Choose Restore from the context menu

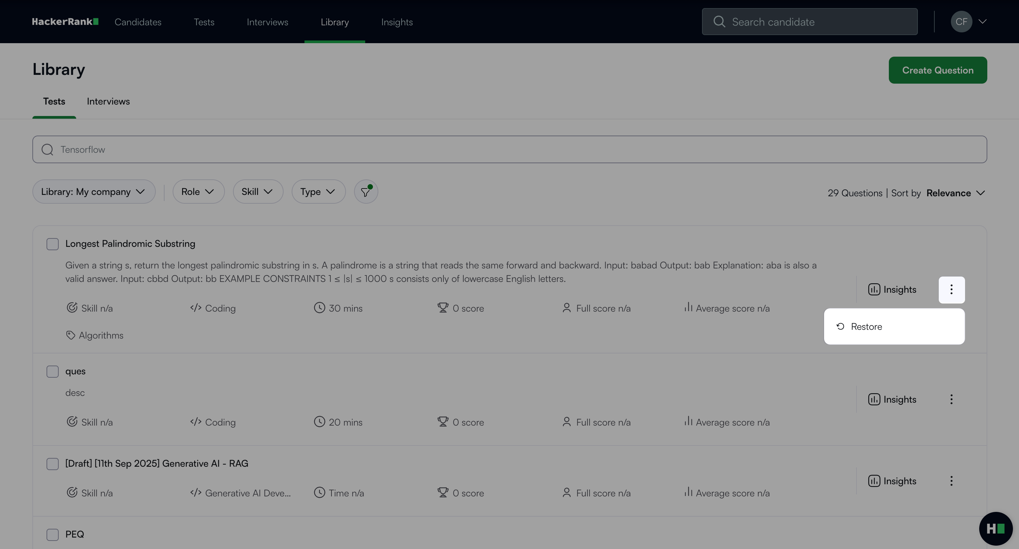tap(866, 327)
